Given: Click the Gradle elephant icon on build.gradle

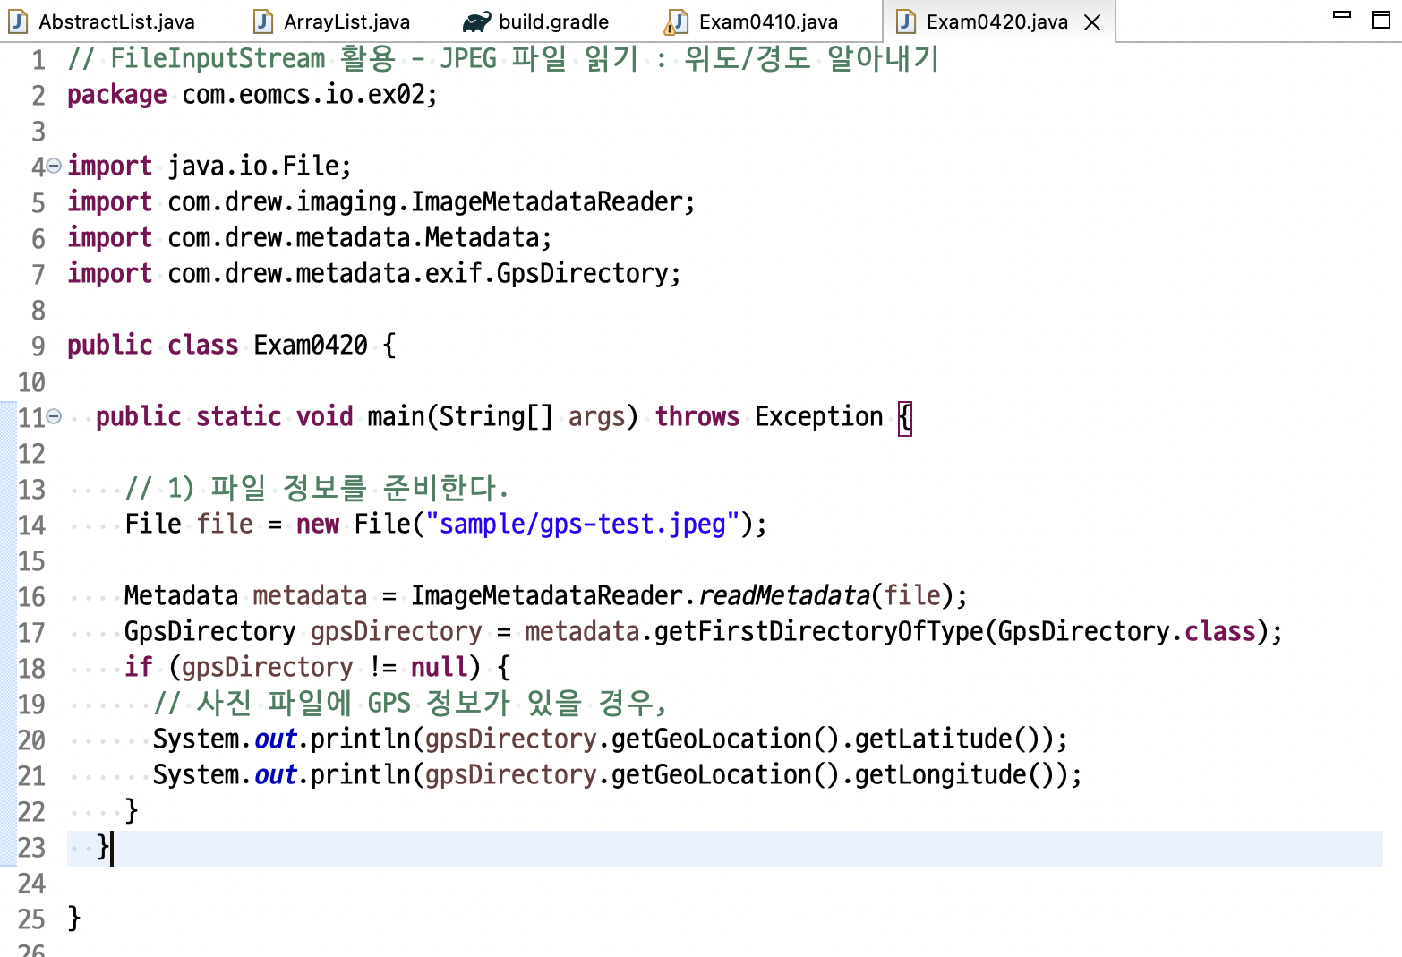Looking at the screenshot, I should click(x=477, y=21).
